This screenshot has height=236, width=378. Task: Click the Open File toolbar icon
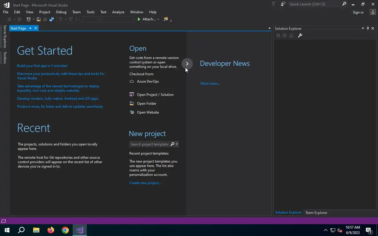tap(39, 19)
